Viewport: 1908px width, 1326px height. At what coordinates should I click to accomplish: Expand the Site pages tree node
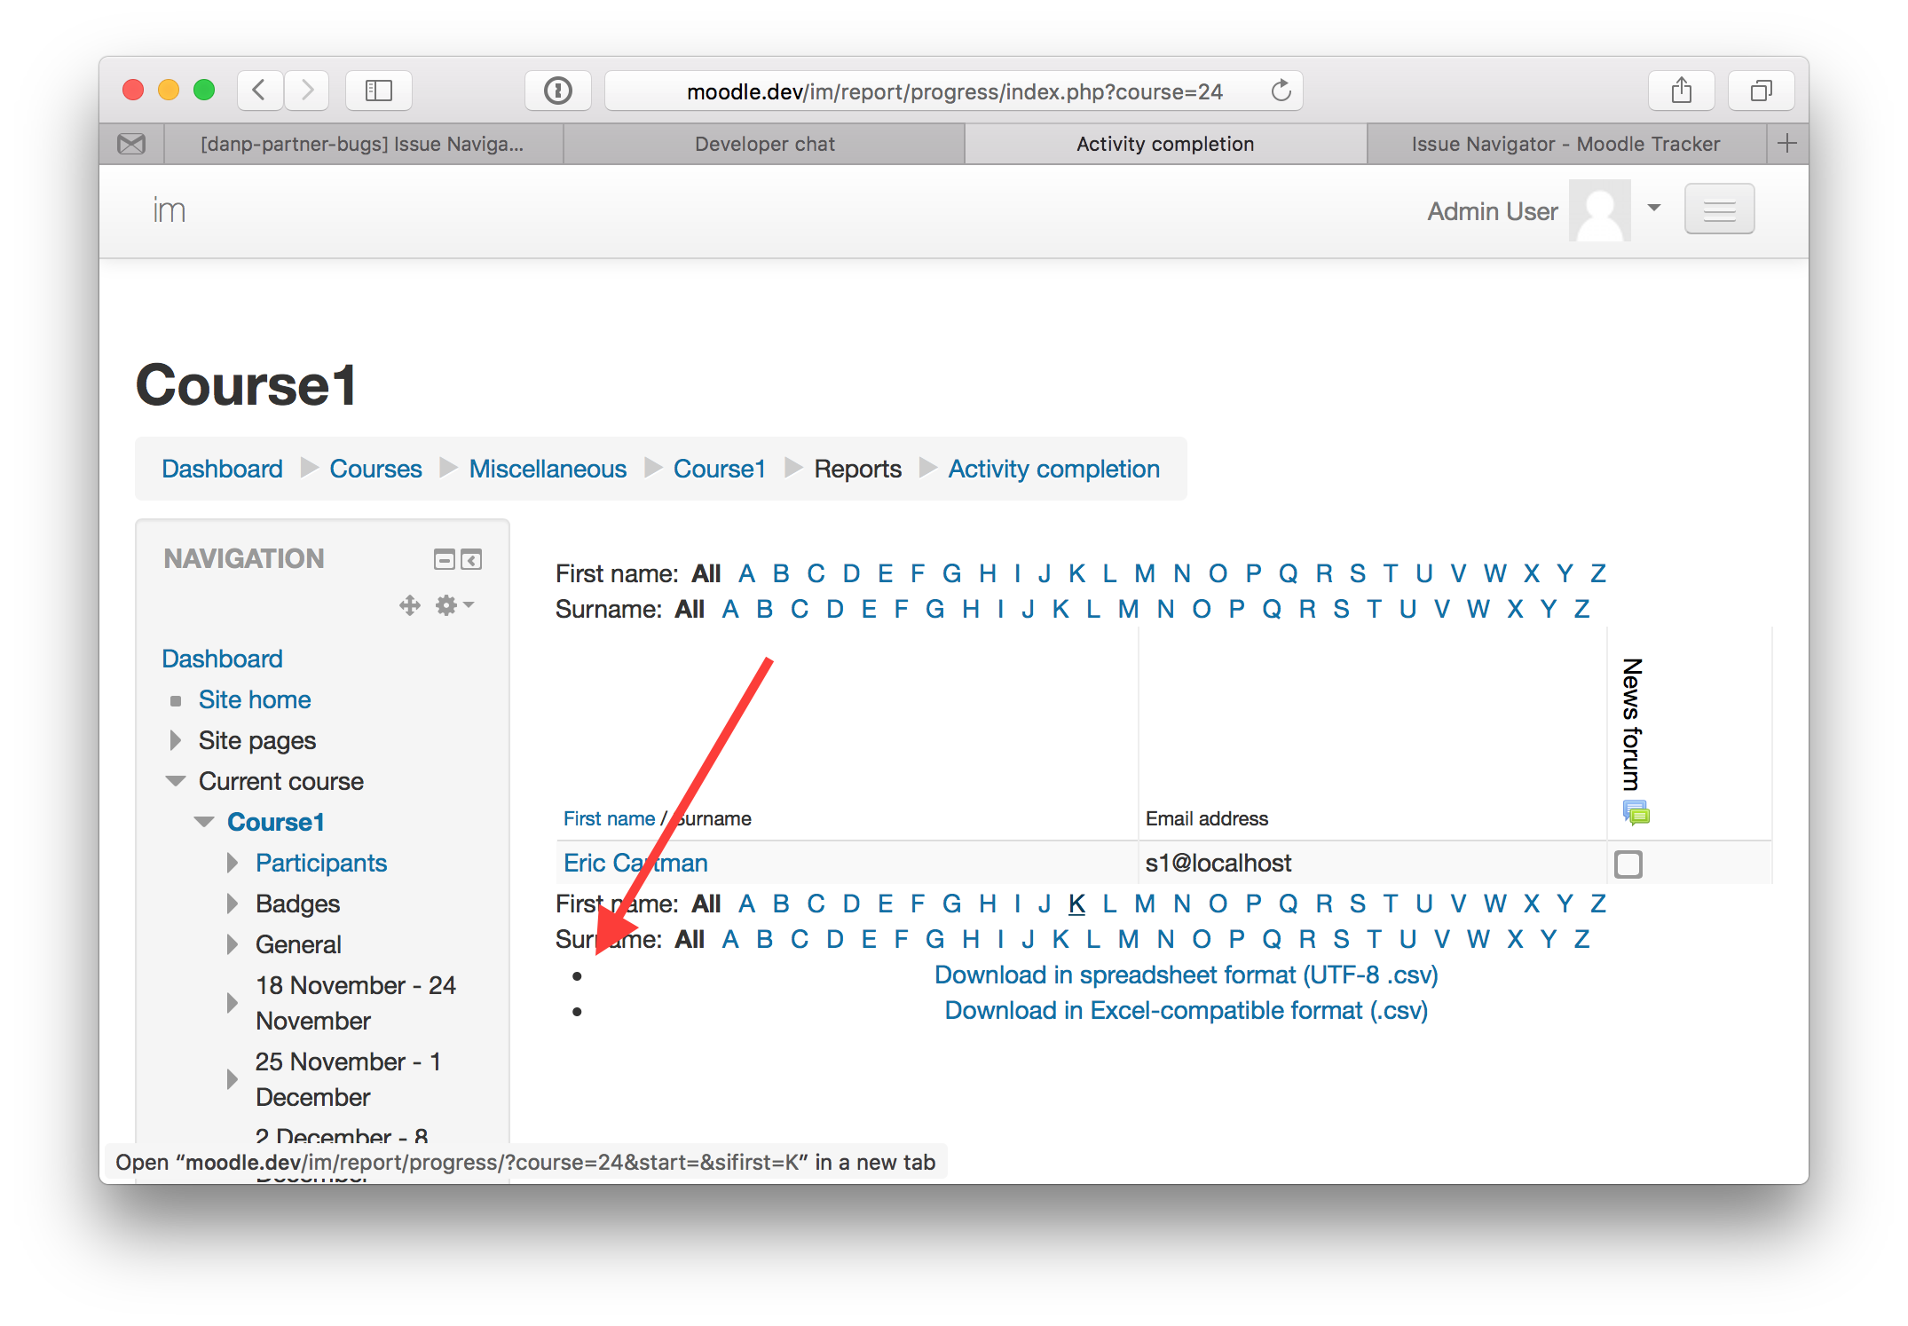[x=176, y=740]
